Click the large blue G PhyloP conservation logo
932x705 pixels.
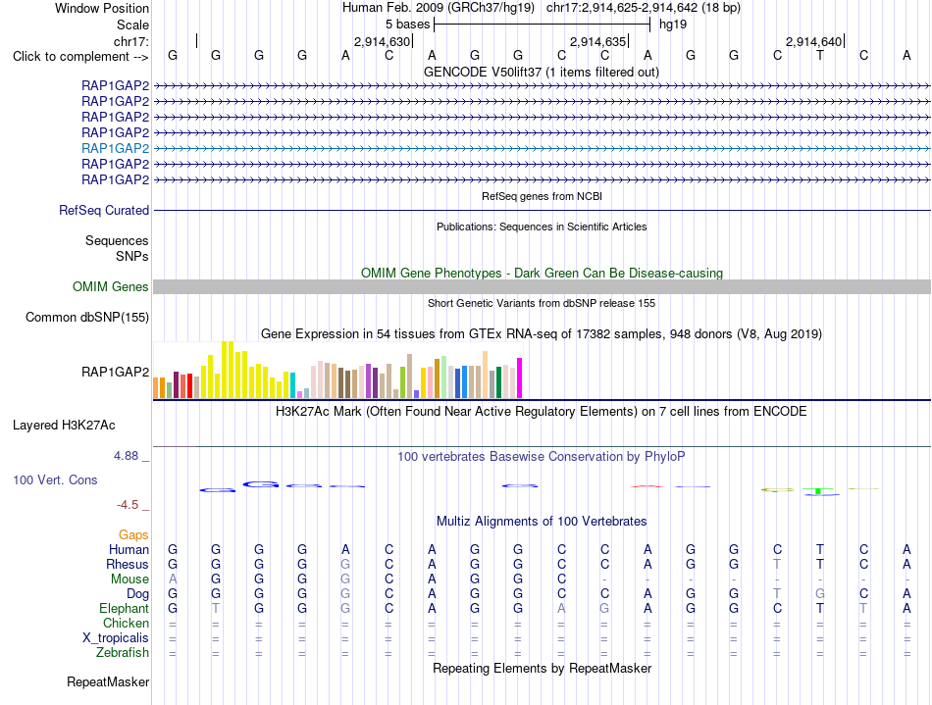pos(260,484)
